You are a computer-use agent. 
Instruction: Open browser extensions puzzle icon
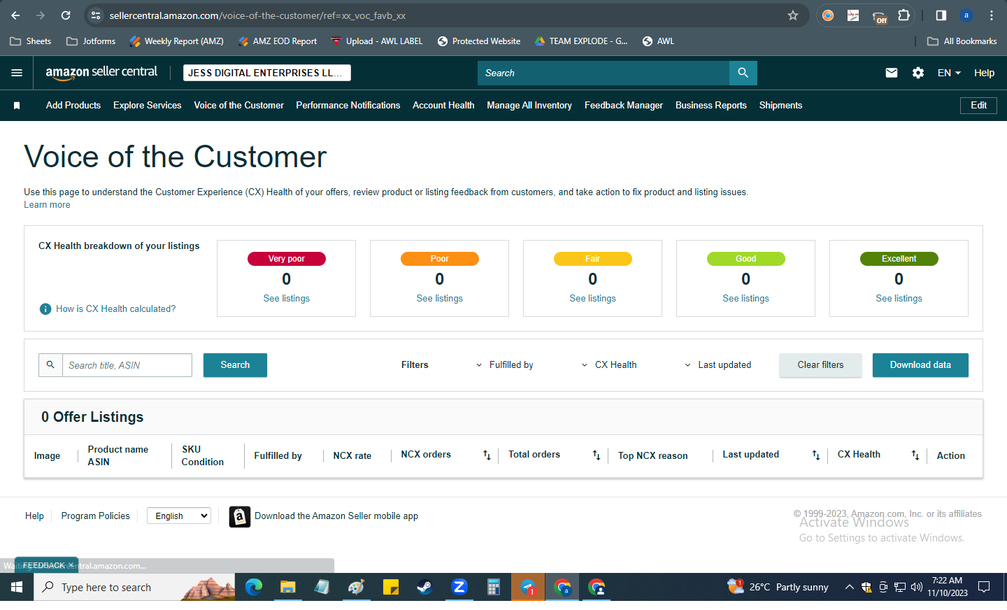904,15
